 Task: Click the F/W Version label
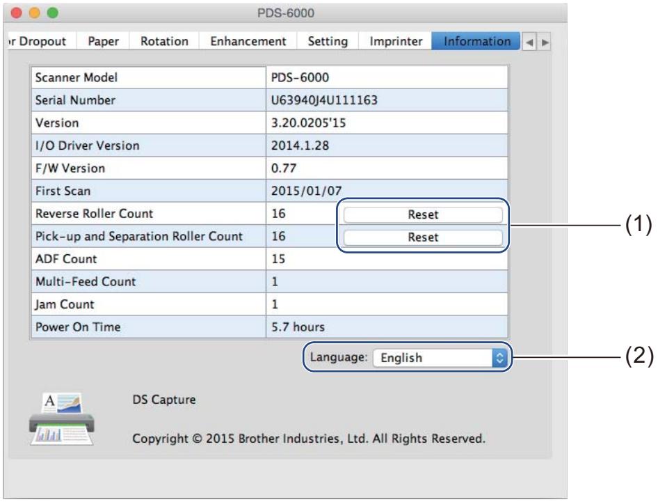[70, 168]
